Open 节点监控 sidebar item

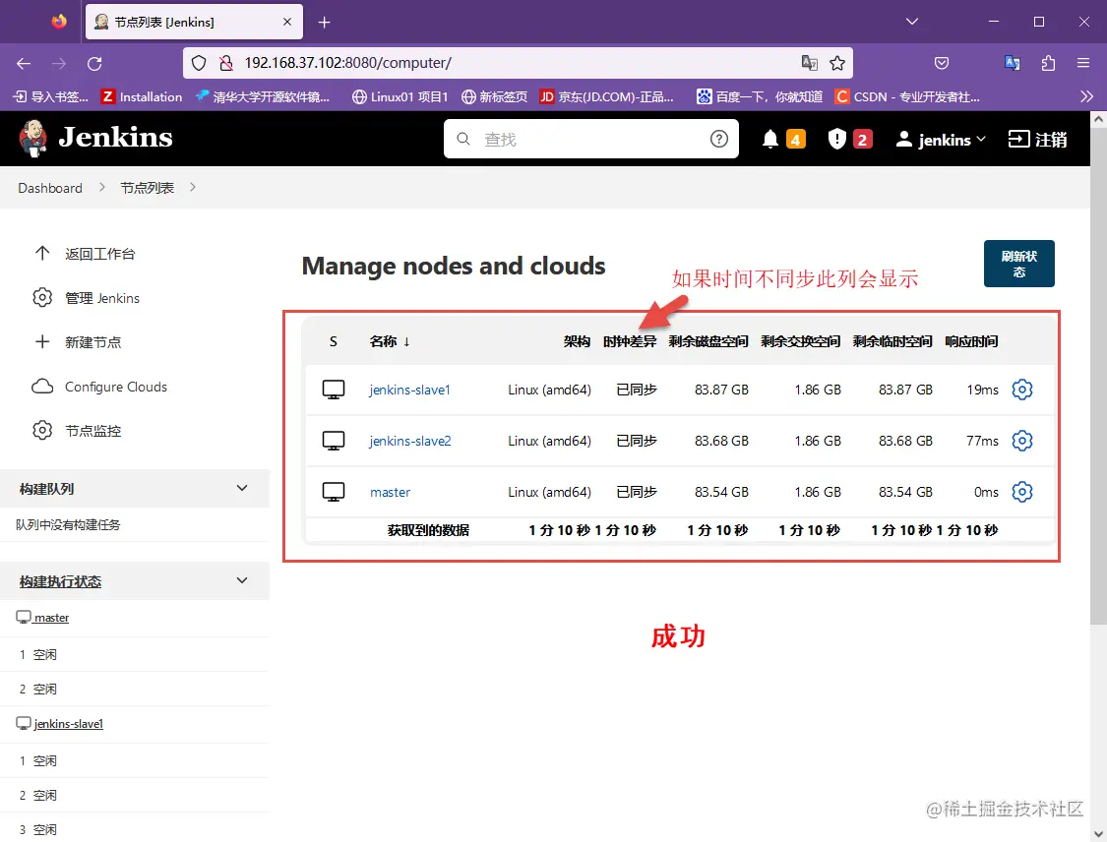point(77,431)
